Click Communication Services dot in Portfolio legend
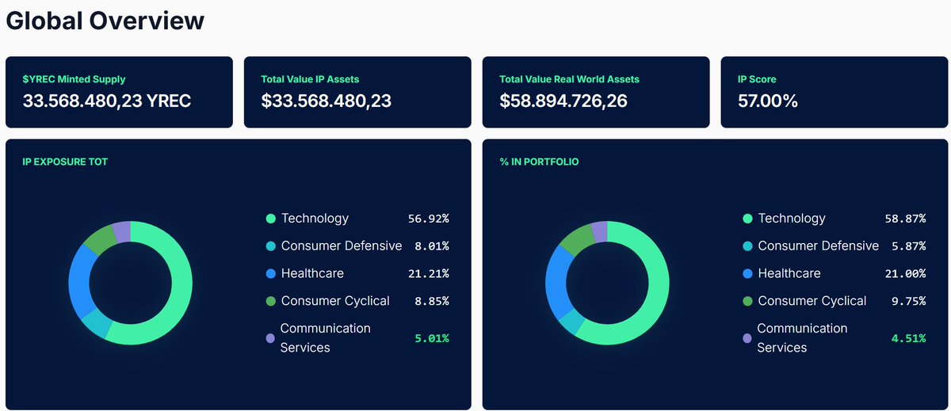The width and height of the screenshot is (951, 411). [747, 338]
